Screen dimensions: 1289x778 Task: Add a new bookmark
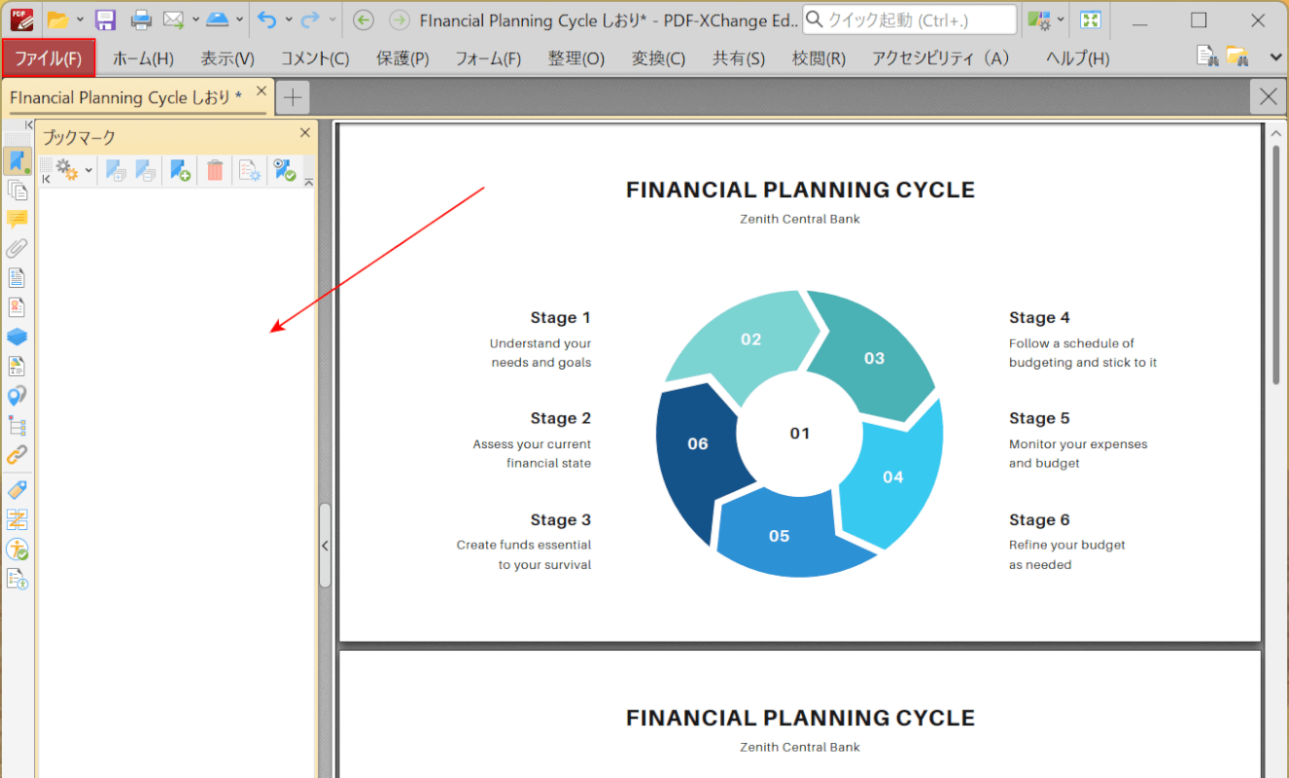click(180, 171)
